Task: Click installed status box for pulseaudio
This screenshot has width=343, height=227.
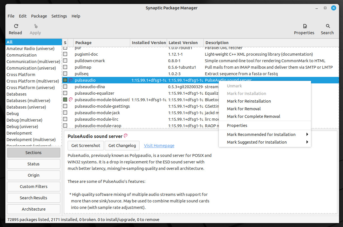Action: pos(65,80)
